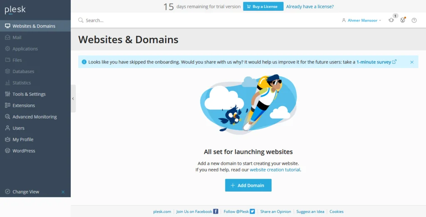Click the Databases stack icon
Screen dimensions: 426x217
click(x=7, y=71)
